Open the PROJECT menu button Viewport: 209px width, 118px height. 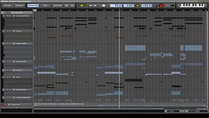pos(19,6)
